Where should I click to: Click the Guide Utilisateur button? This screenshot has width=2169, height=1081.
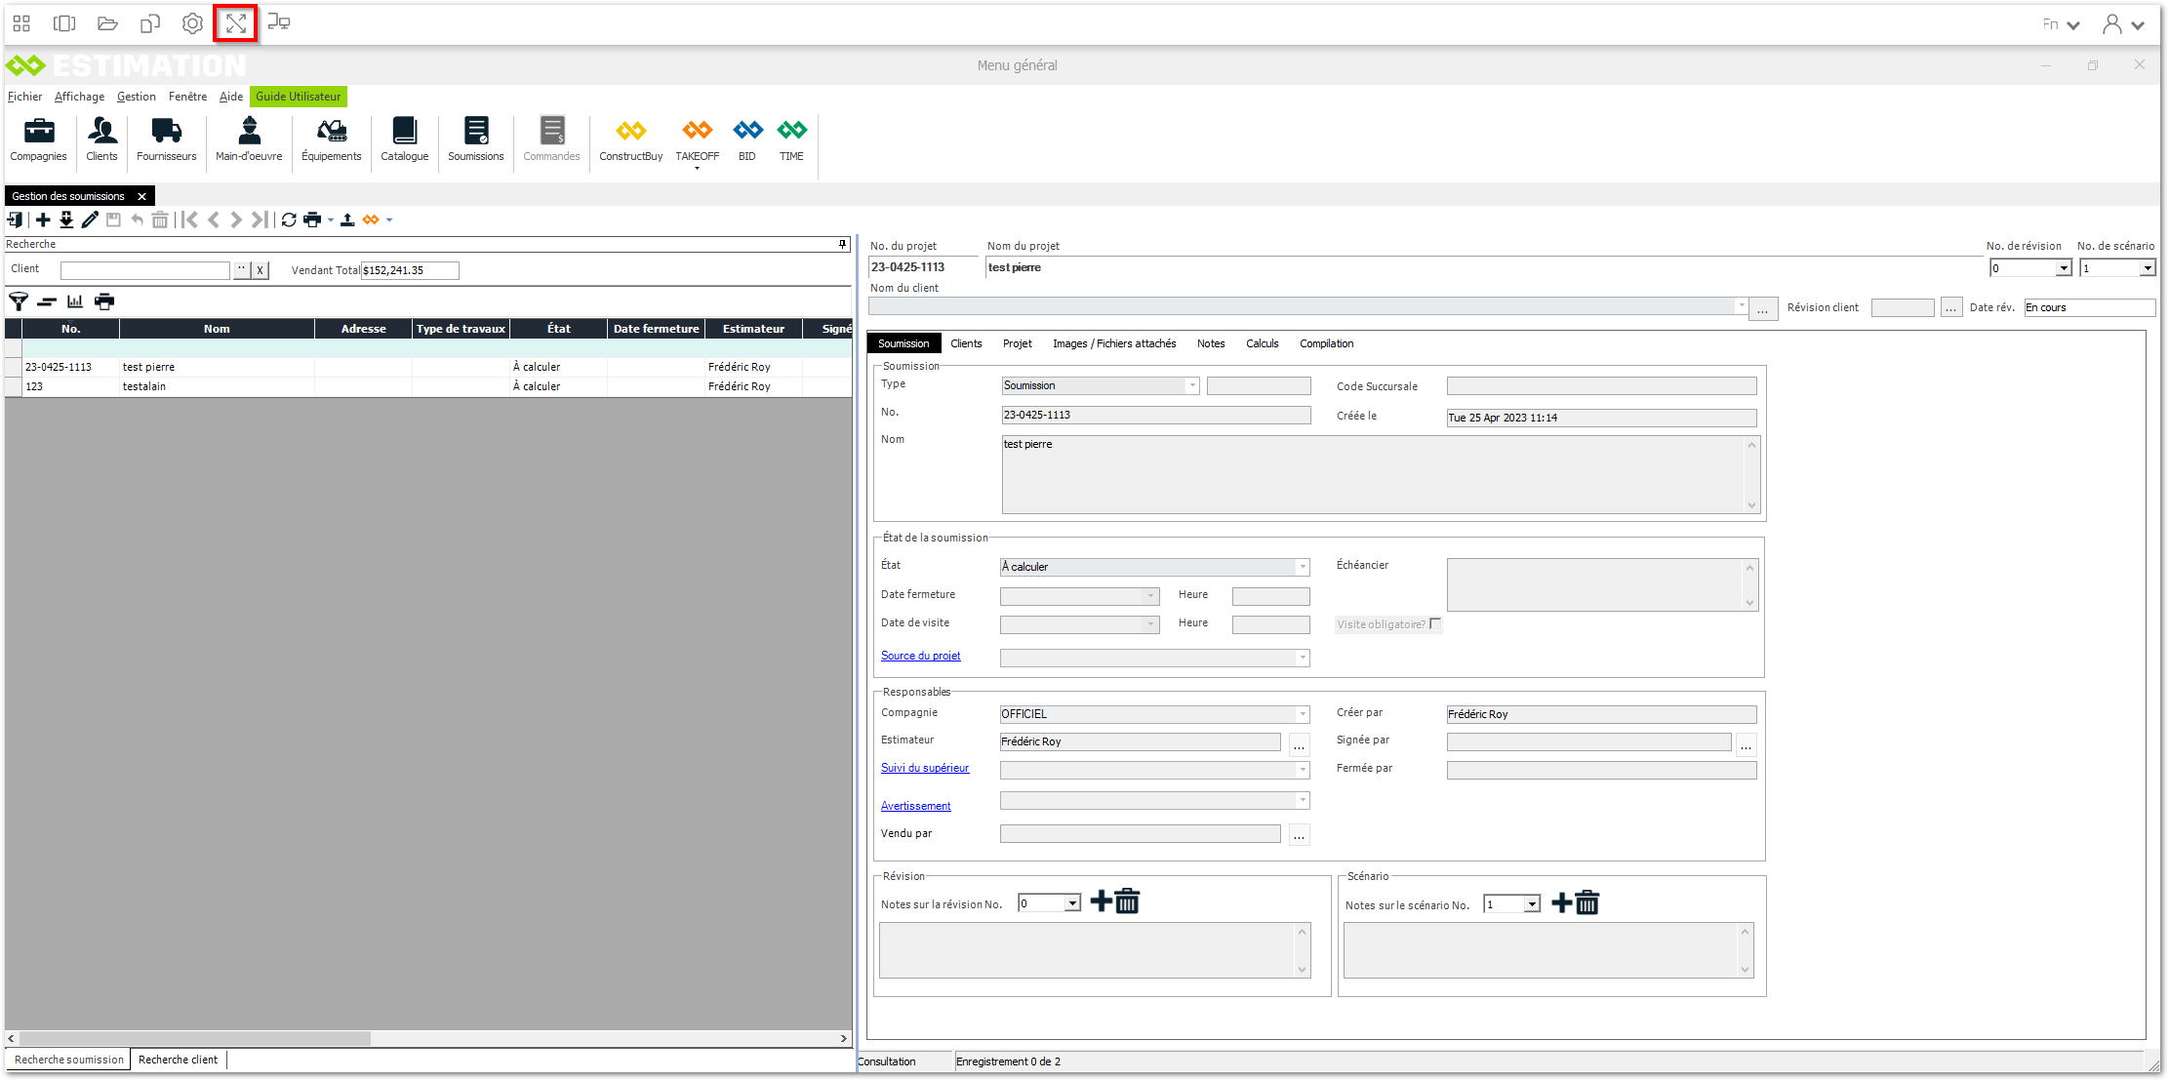[x=298, y=97]
